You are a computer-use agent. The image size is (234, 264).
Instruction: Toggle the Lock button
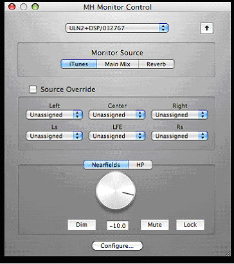190,225
